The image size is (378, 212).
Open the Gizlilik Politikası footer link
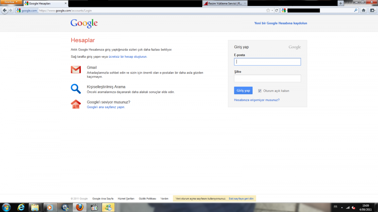click(147, 198)
